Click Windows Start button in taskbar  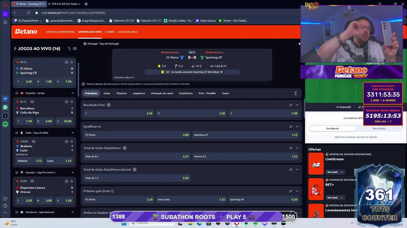pyautogui.click(x=124, y=224)
